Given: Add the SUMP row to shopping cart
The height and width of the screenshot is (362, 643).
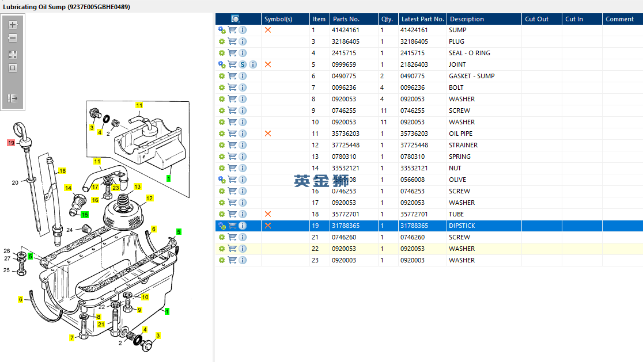Looking at the screenshot, I should pyautogui.click(x=232, y=30).
